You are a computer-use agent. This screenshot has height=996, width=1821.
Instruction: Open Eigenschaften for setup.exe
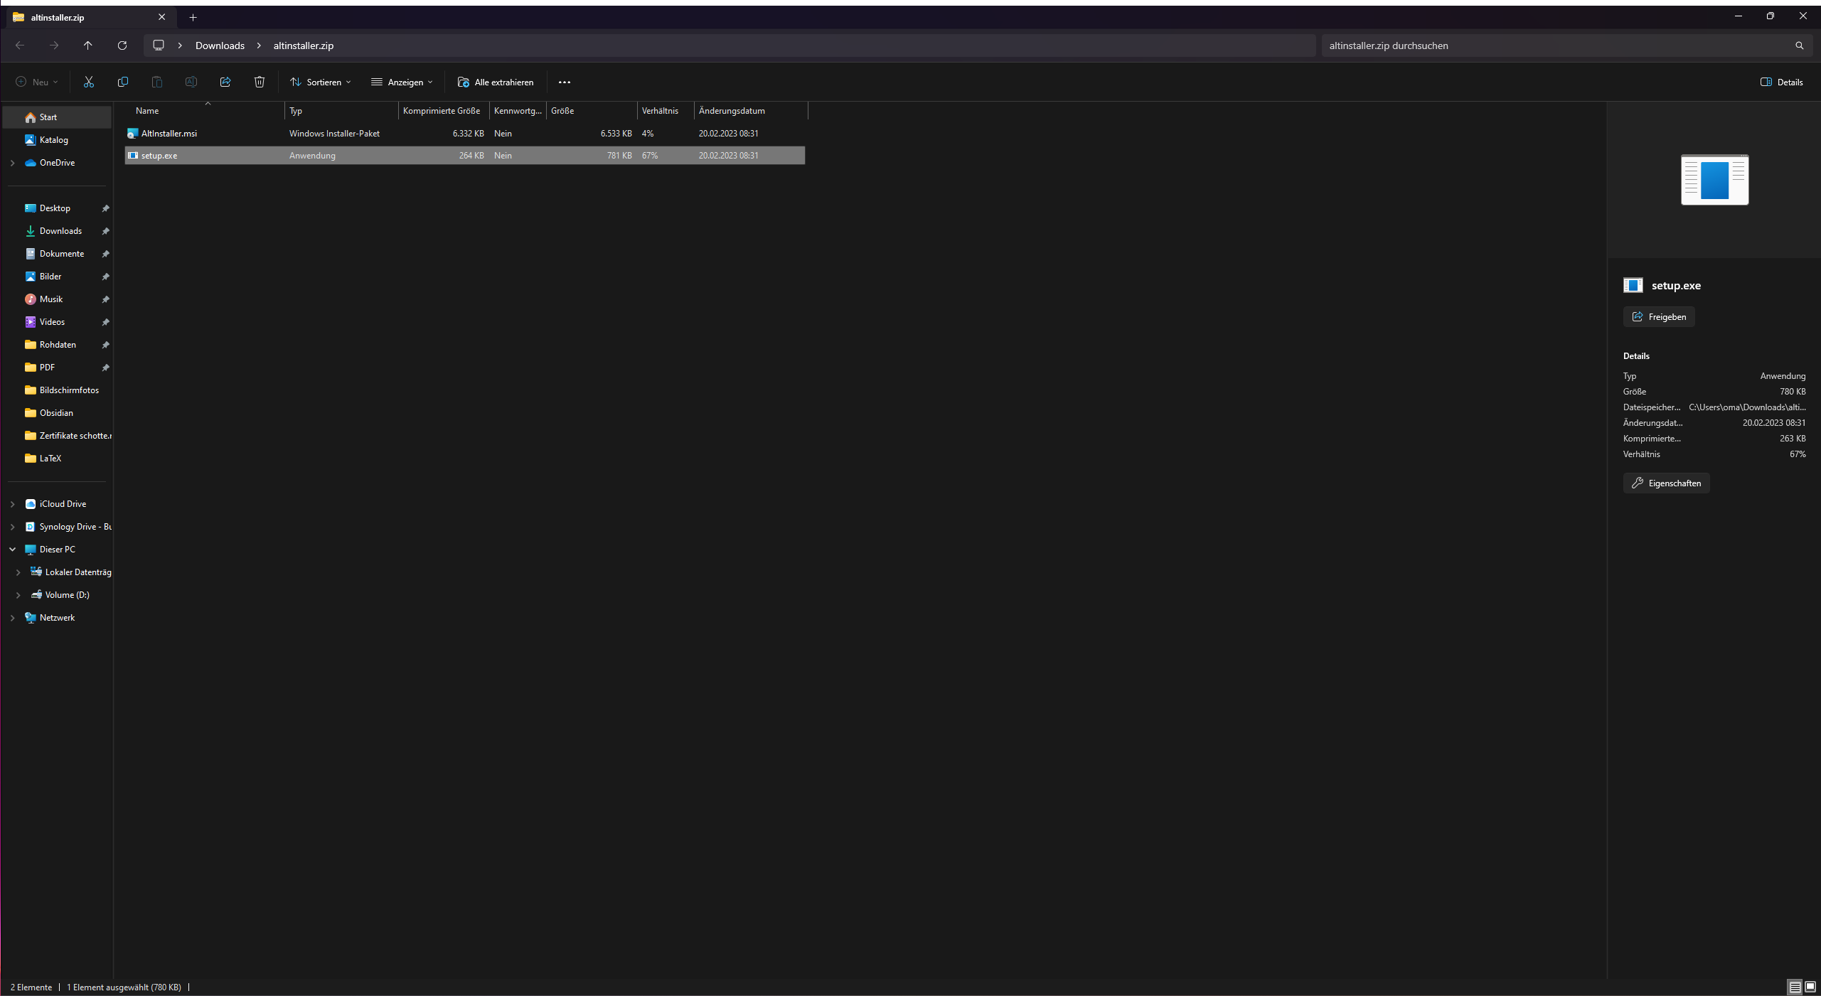click(x=1666, y=483)
